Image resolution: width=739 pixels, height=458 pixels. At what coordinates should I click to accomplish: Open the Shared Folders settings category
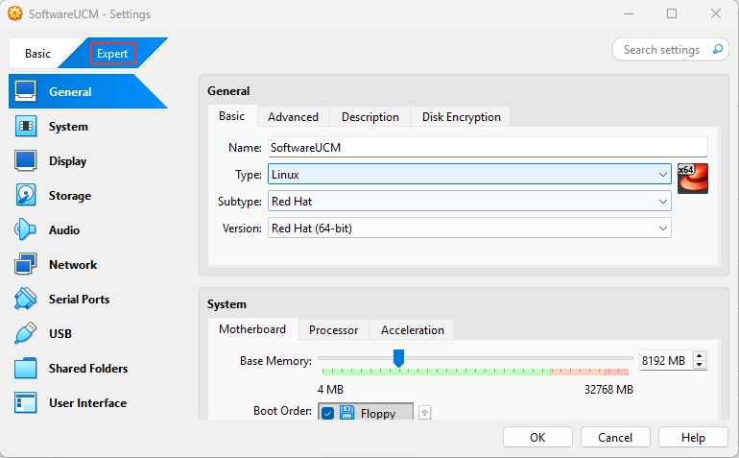coord(88,369)
